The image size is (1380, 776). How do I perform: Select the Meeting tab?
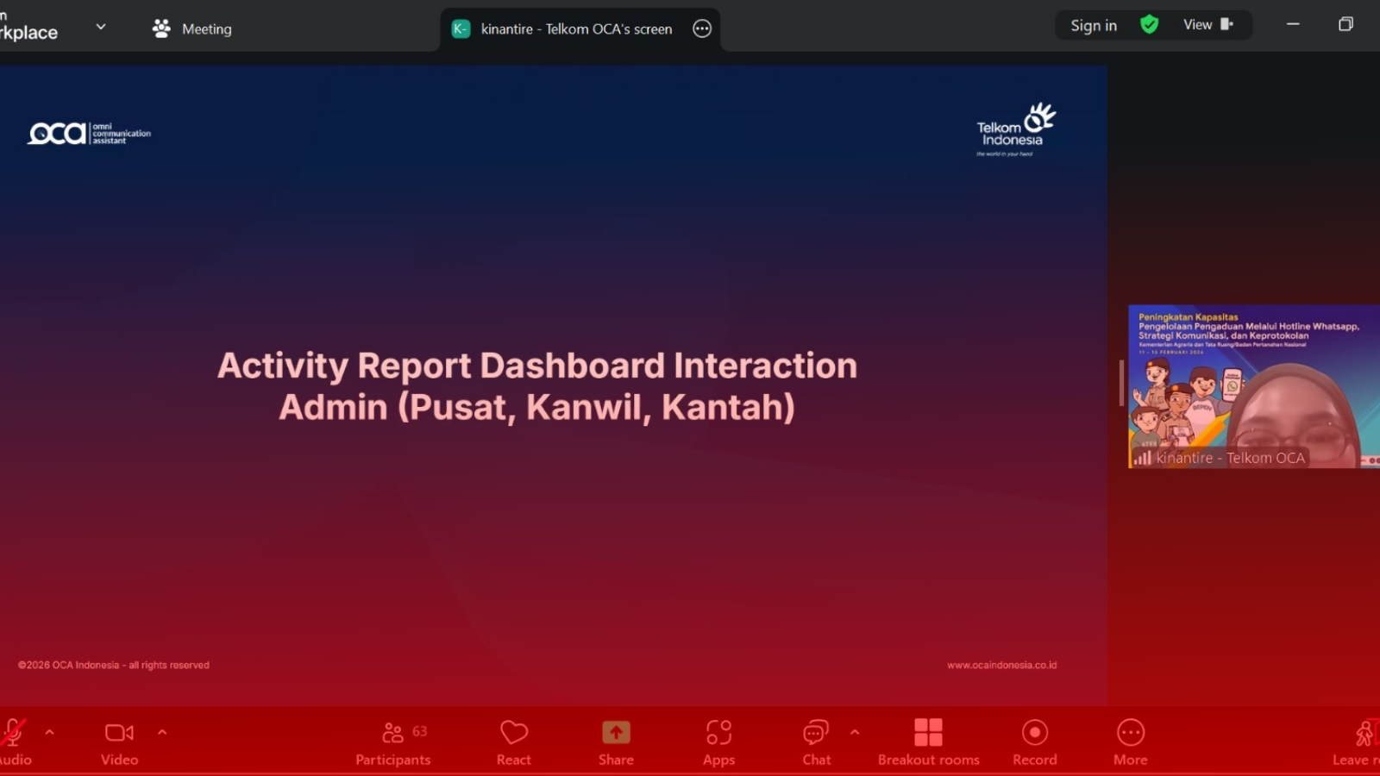(192, 28)
